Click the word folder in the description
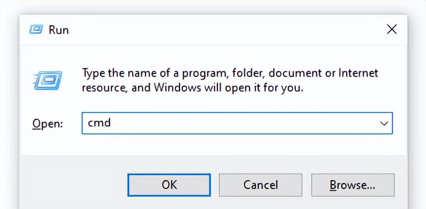The width and height of the screenshot is (426, 209). (x=246, y=73)
